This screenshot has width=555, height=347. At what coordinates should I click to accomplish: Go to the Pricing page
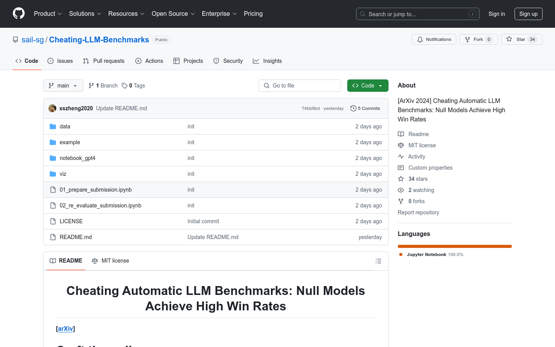(253, 14)
